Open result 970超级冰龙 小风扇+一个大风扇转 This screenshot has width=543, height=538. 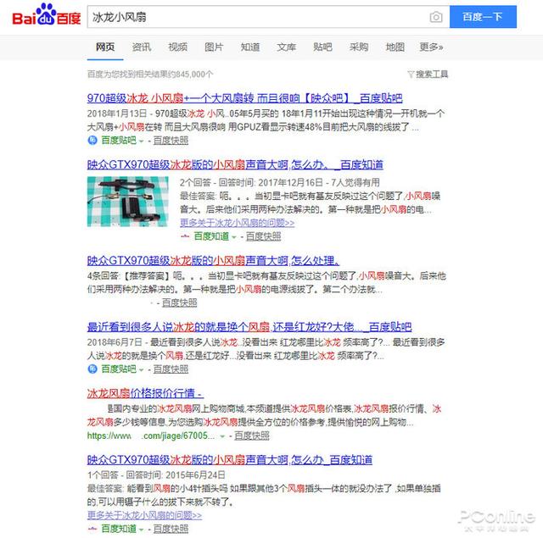pos(244,98)
